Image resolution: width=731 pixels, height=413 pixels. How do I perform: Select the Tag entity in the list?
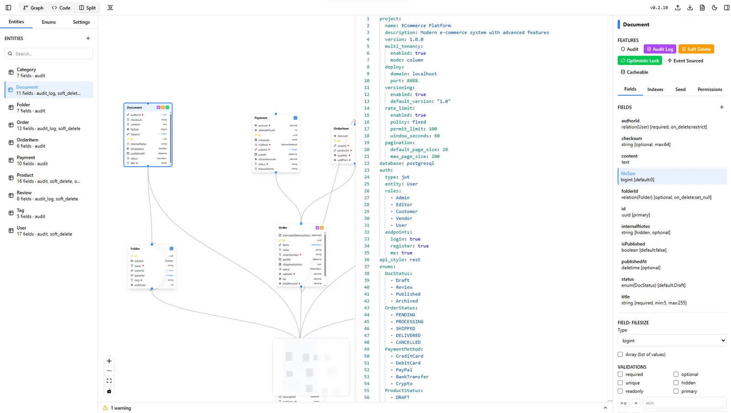point(49,213)
